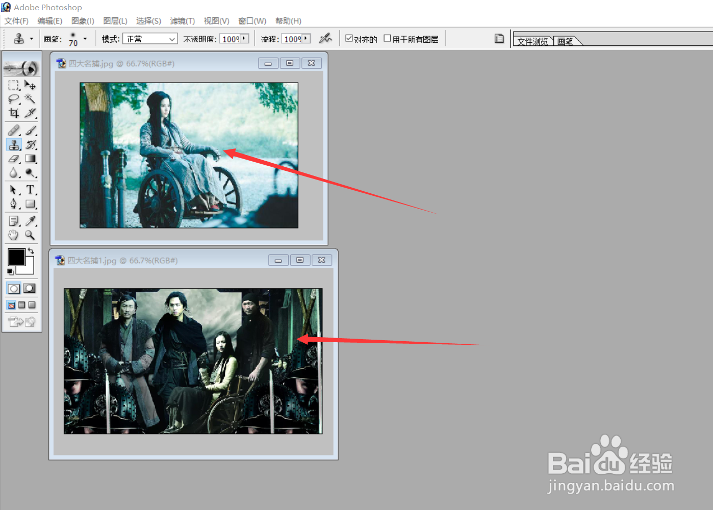The width and height of the screenshot is (713, 510).
Task: Select the Zoom tool
Action: click(30, 235)
